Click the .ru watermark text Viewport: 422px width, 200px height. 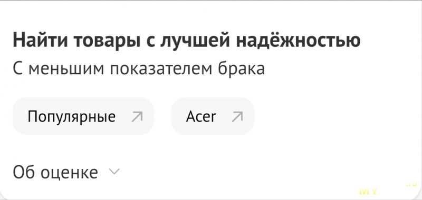tap(412, 185)
